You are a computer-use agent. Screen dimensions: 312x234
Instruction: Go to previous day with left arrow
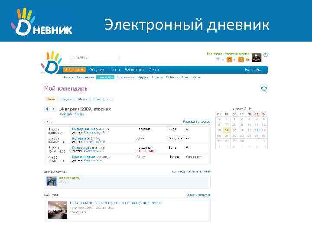tap(47, 109)
